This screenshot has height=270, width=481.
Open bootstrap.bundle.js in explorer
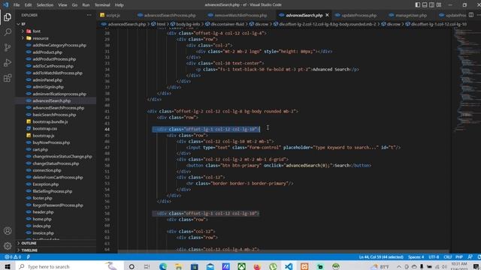point(50,121)
